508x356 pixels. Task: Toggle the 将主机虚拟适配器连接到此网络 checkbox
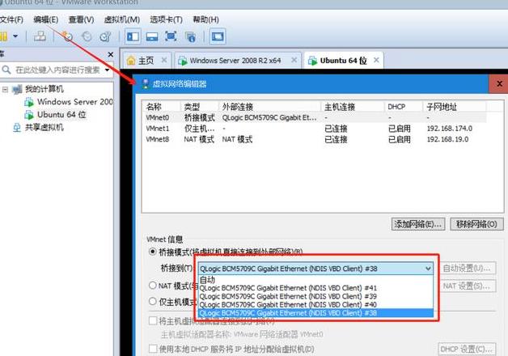[153, 321]
